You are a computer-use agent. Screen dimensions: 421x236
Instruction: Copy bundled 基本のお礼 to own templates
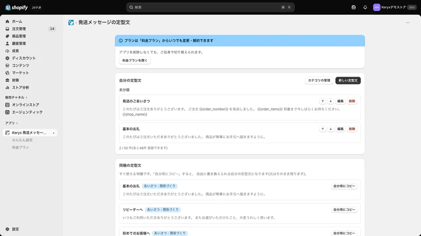point(344,186)
